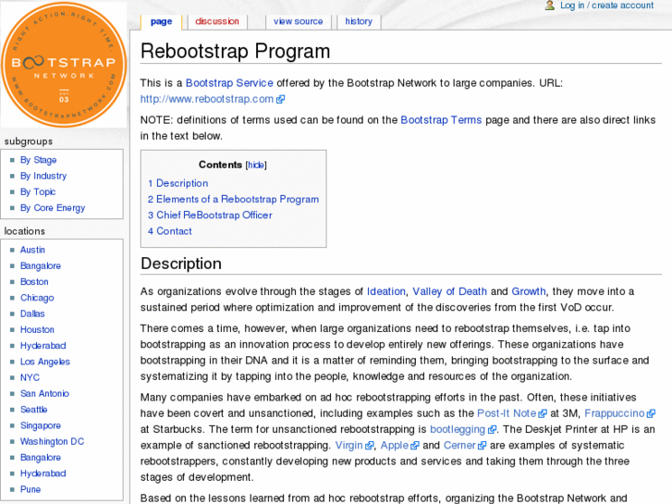Open the By Topic subgroup

tap(38, 191)
